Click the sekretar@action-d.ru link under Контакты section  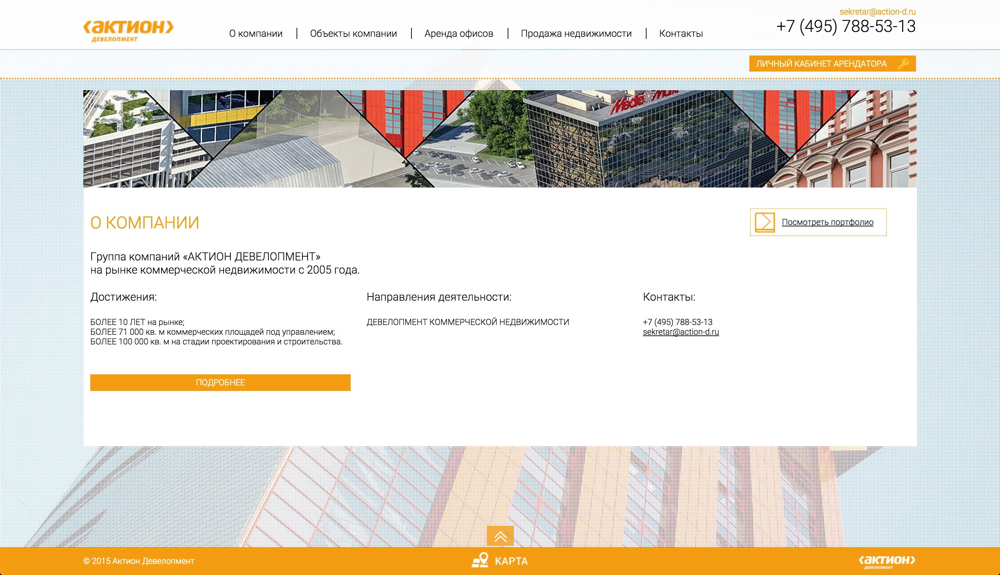(681, 332)
